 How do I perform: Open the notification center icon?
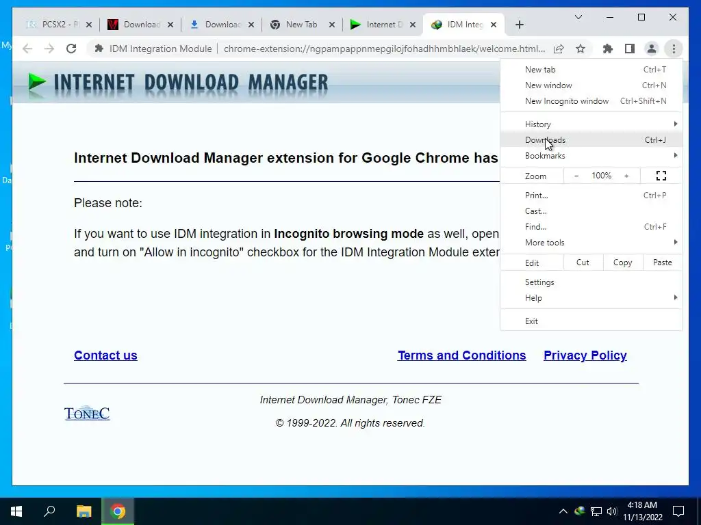coord(678,511)
